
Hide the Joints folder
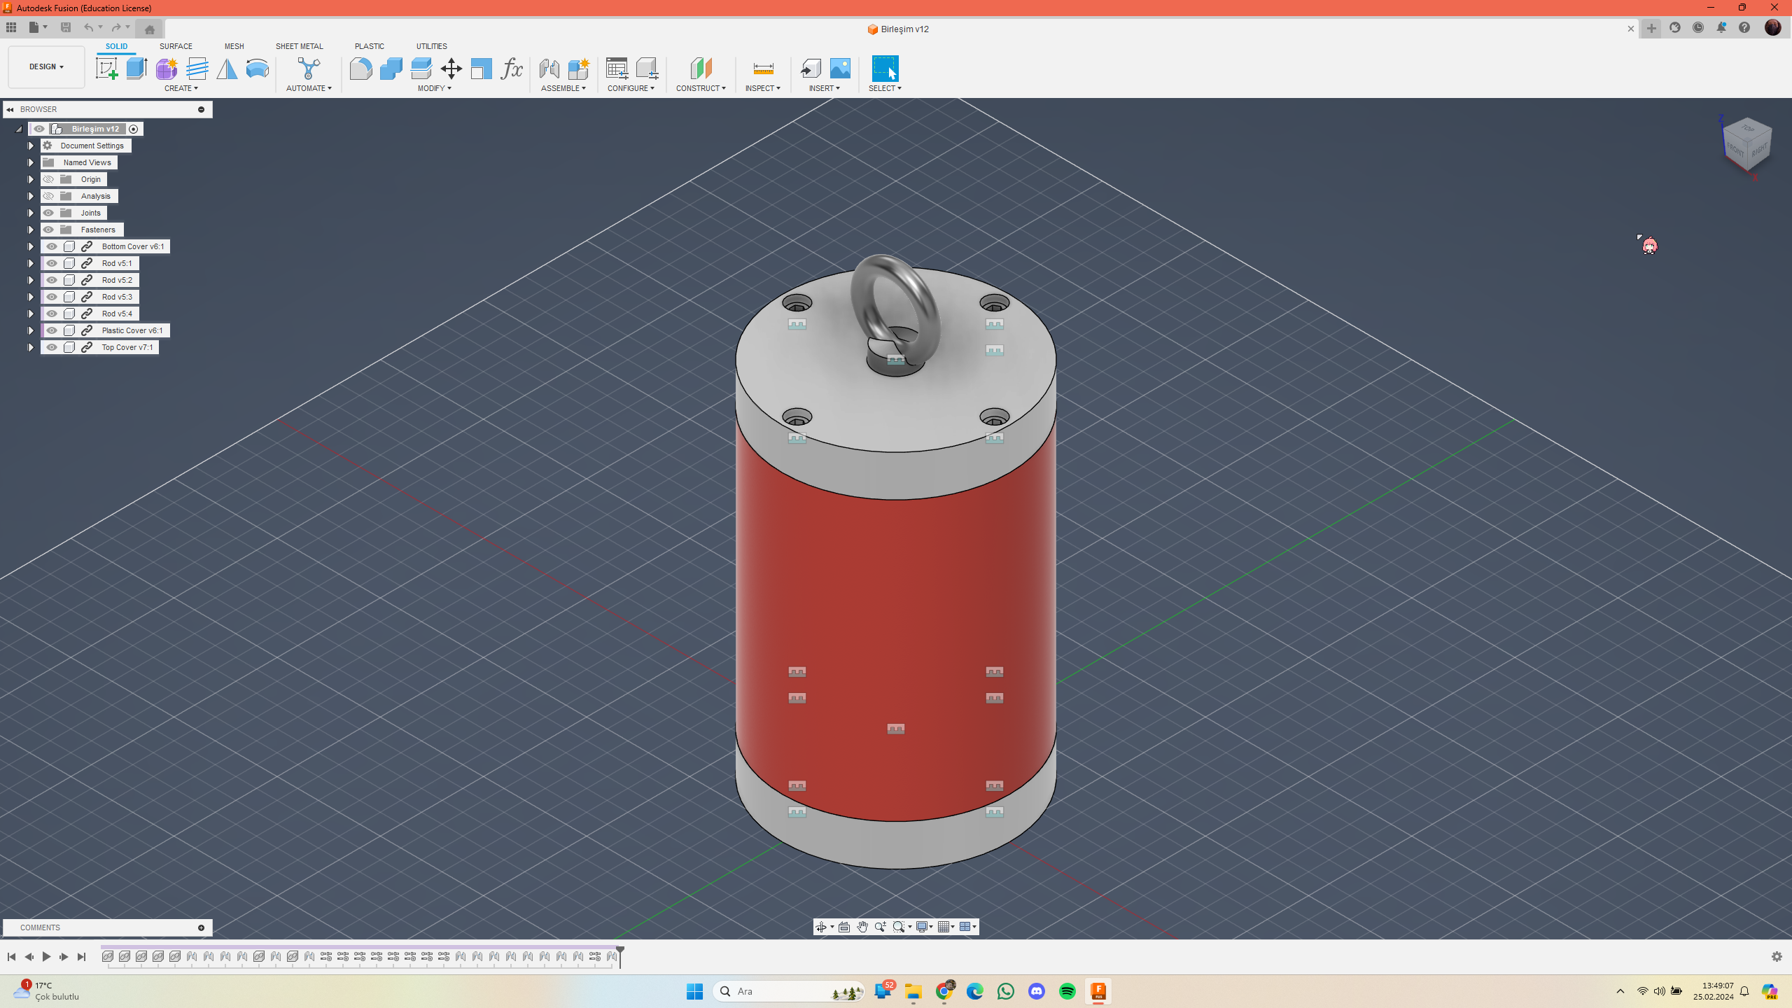[48, 213]
